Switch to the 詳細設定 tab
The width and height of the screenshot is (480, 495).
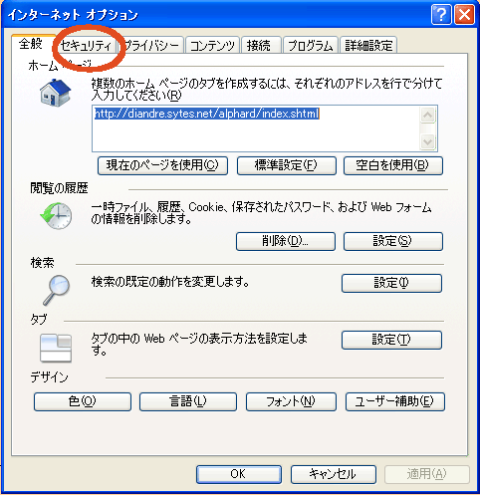(x=368, y=45)
